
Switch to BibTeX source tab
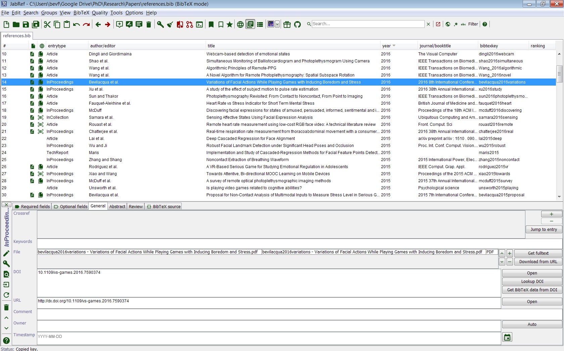coord(163,206)
